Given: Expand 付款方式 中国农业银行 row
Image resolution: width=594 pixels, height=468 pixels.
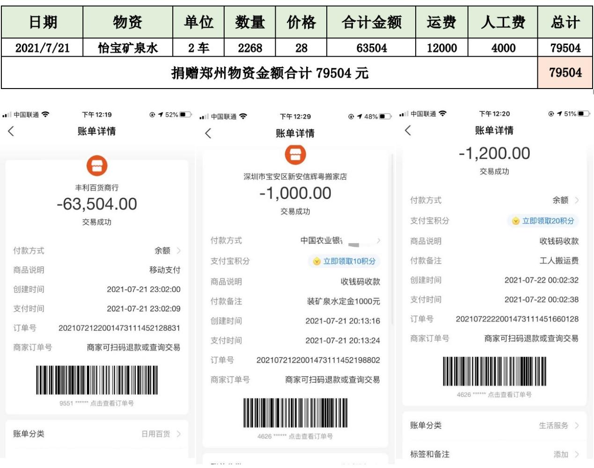Looking at the screenshot, I should (295, 241).
